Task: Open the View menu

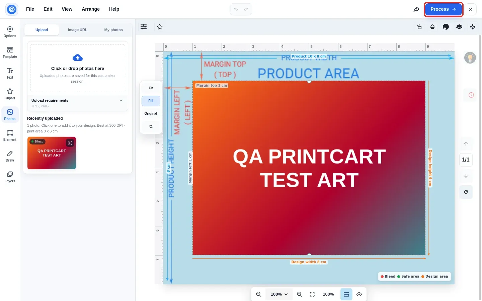Action: (67, 9)
